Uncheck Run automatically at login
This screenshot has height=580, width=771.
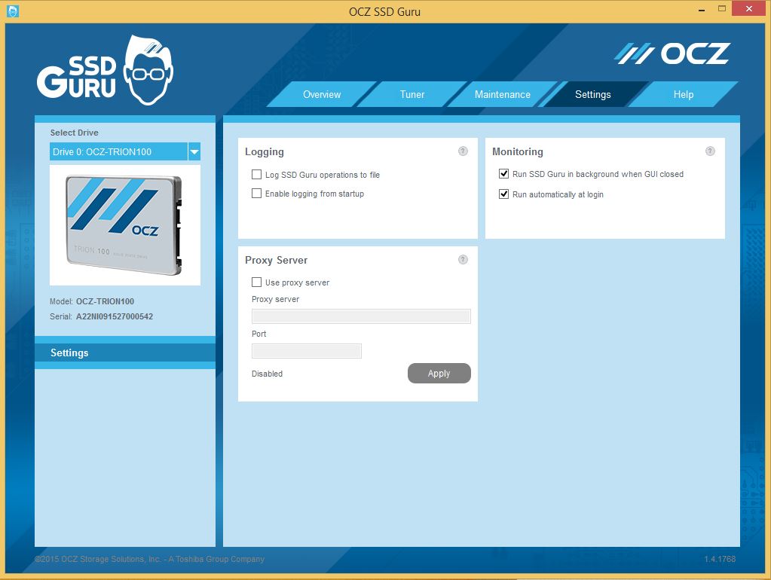click(503, 194)
